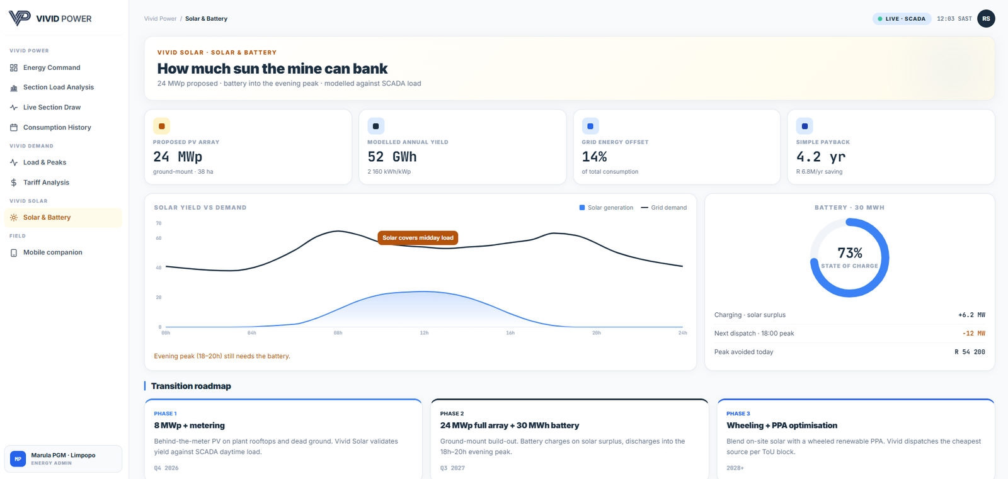The height and width of the screenshot is (479, 1008).
Task: Navigate to Tariff Analysis
Action: 63,183
